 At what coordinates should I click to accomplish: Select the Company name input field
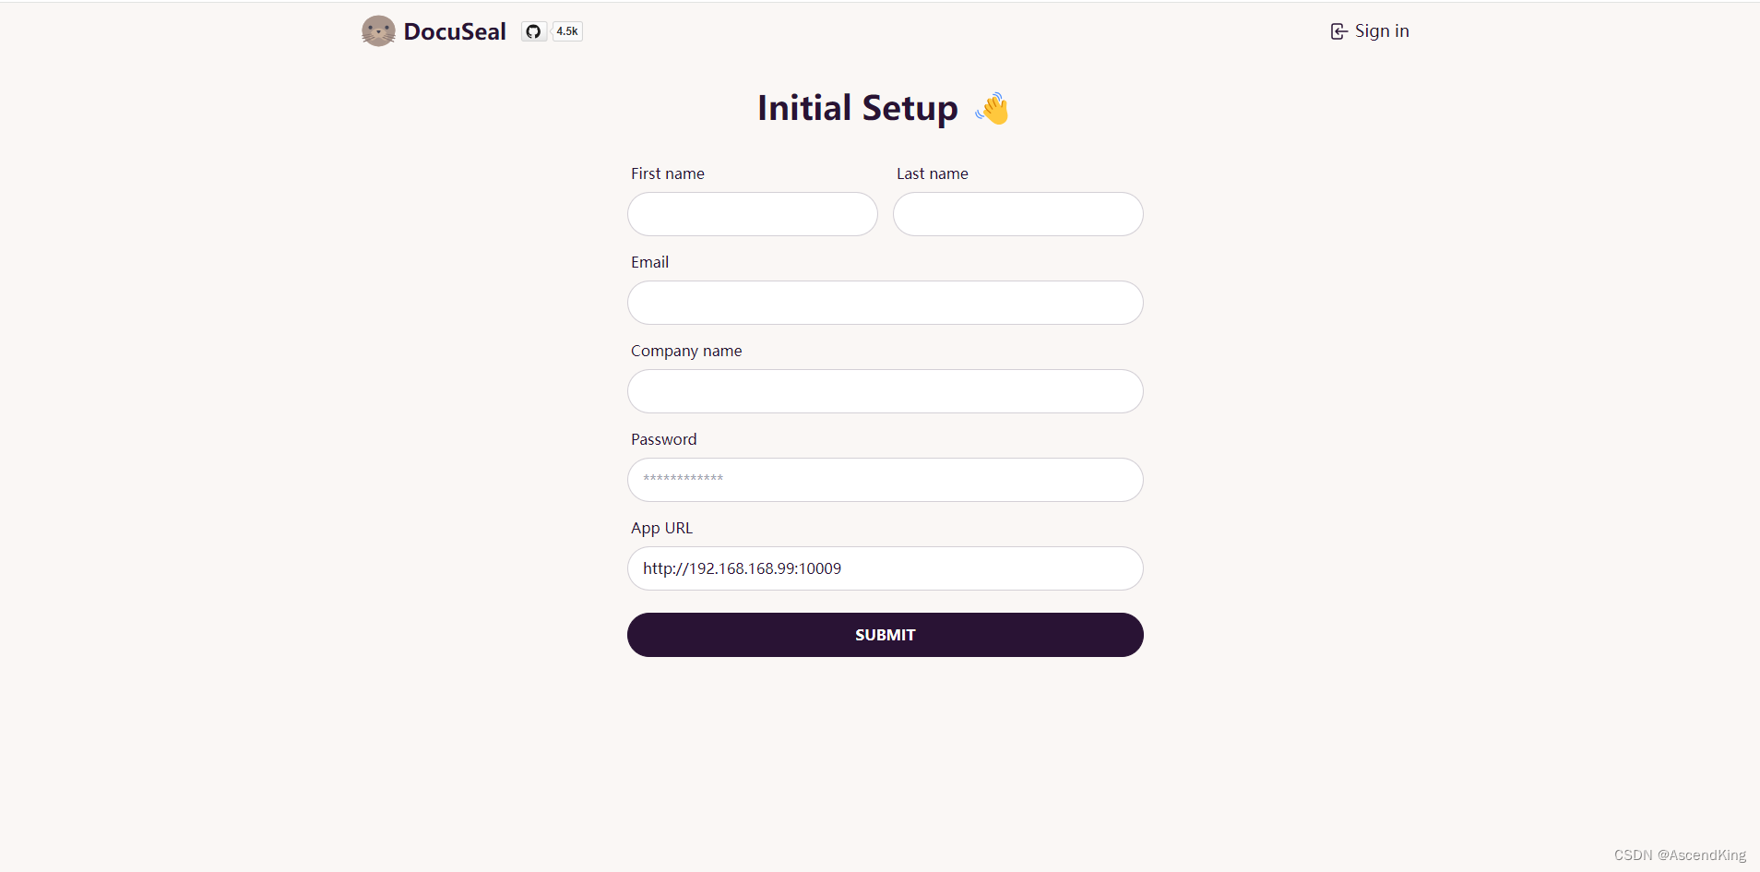click(x=886, y=391)
